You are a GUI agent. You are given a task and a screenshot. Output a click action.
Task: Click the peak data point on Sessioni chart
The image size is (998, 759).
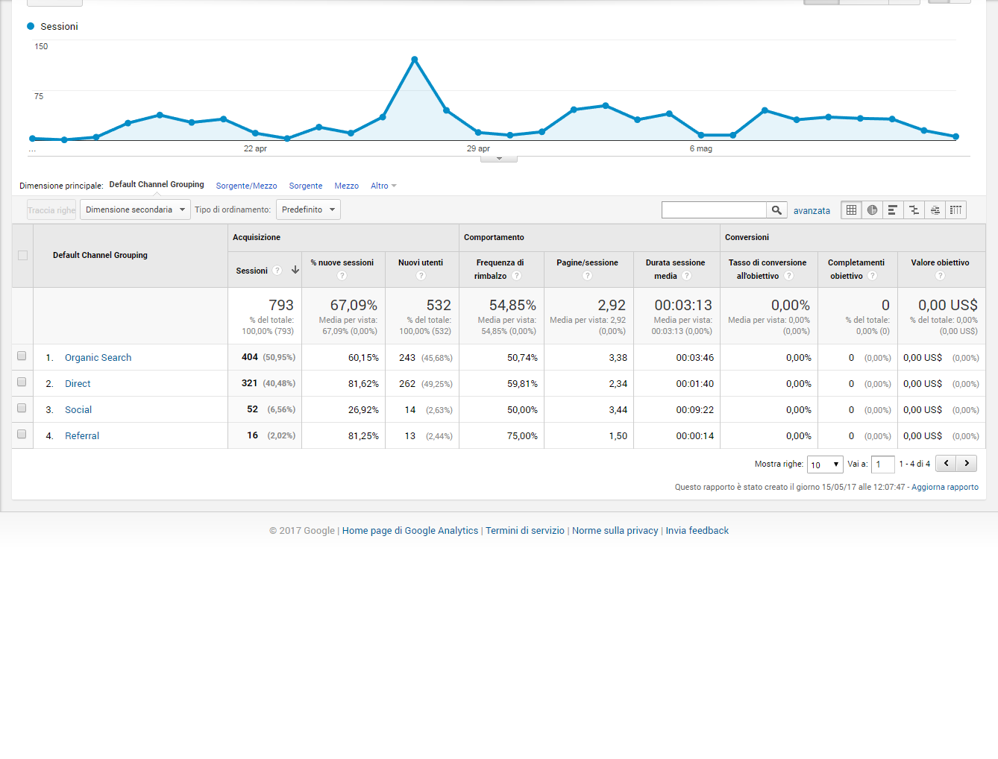click(415, 60)
